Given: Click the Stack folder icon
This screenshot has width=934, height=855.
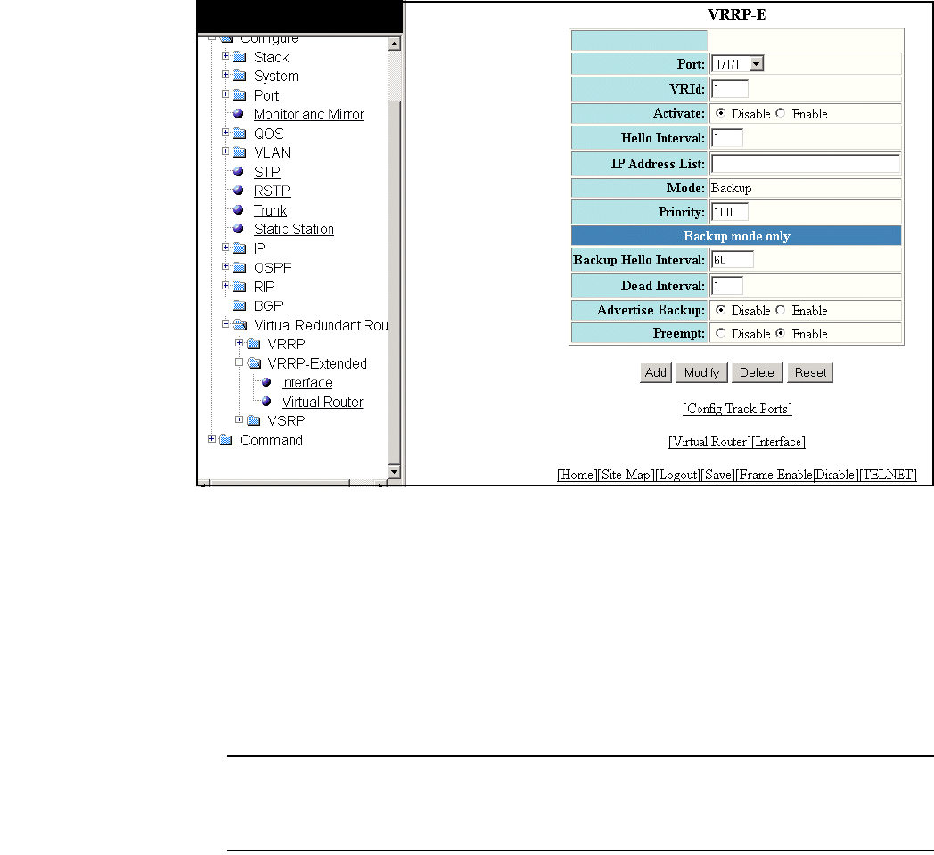Looking at the screenshot, I should point(240,57).
